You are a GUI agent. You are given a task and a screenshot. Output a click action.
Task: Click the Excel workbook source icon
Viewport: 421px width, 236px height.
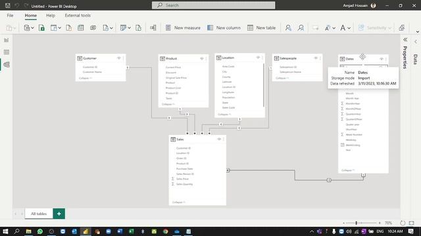pos(41,28)
